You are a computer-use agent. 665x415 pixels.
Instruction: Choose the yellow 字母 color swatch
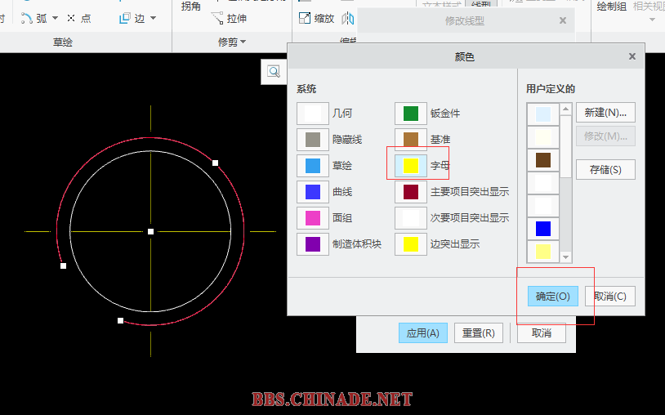click(411, 166)
